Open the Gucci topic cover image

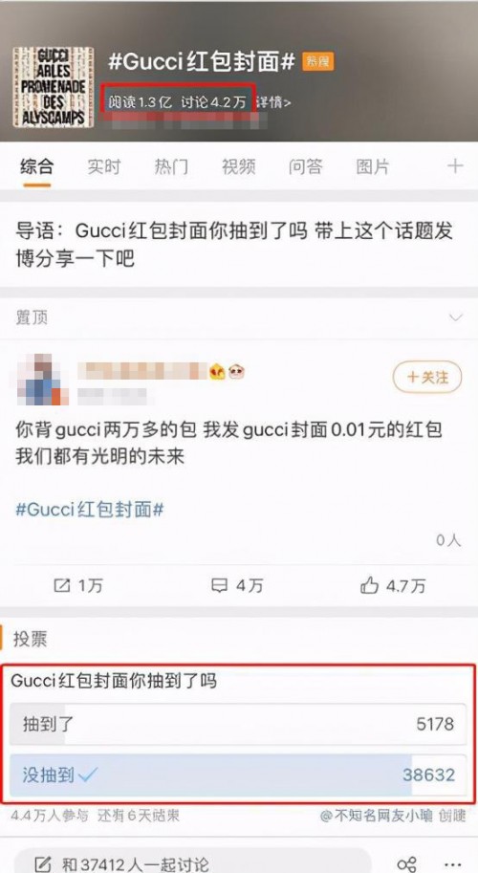point(53,87)
